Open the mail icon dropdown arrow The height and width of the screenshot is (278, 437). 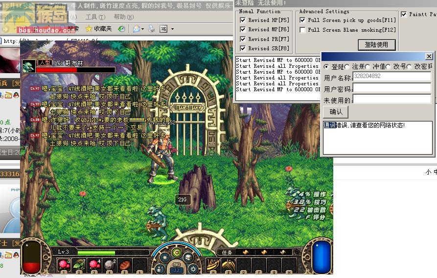click(143, 29)
